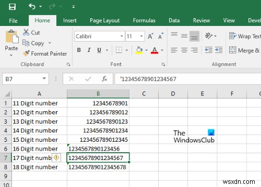
Task: Select cell '16 Digit number'
Action: (39, 149)
